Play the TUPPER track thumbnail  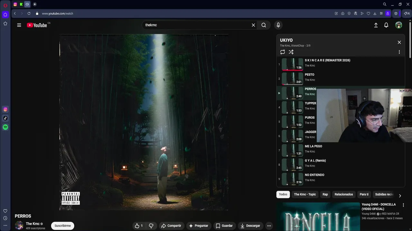(x=292, y=107)
